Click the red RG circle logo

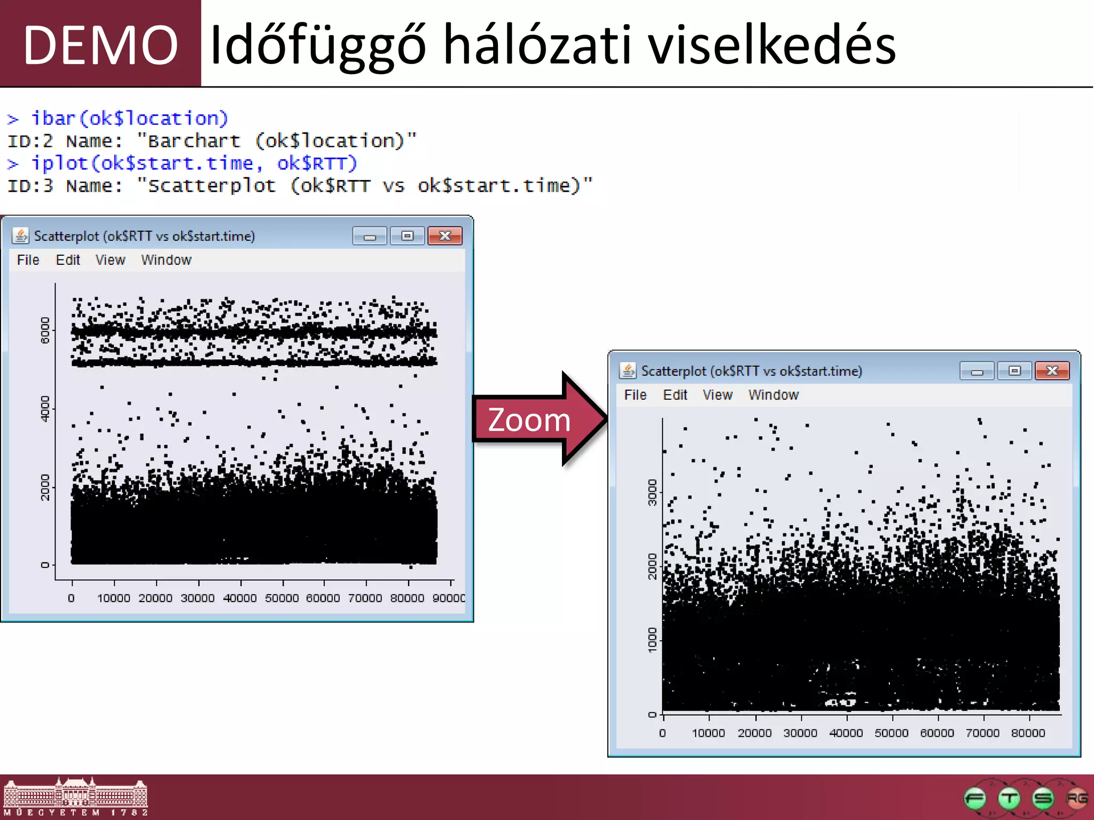click(1077, 799)
